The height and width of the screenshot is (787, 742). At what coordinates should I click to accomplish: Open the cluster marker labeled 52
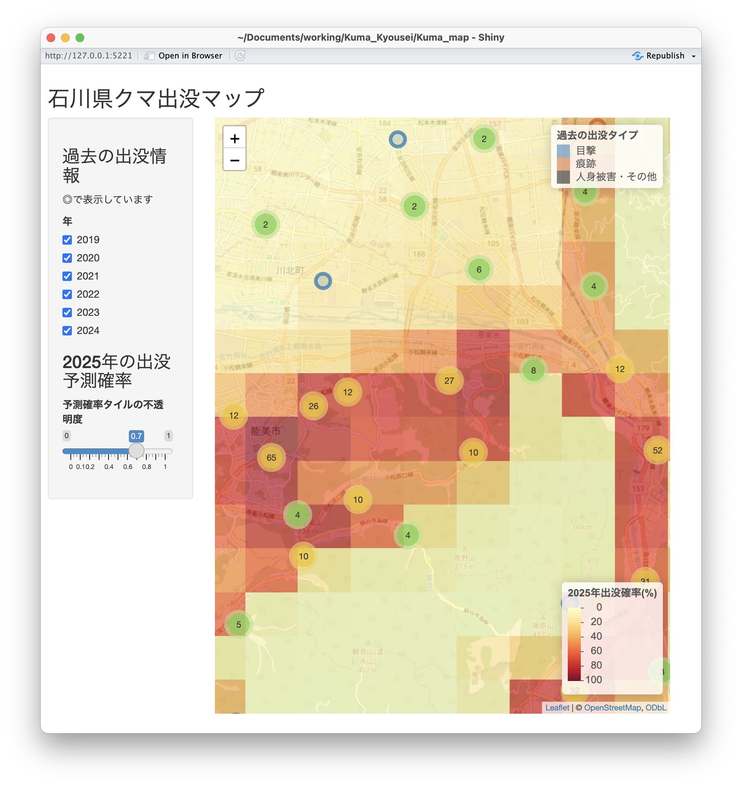[x=657, y=450]
